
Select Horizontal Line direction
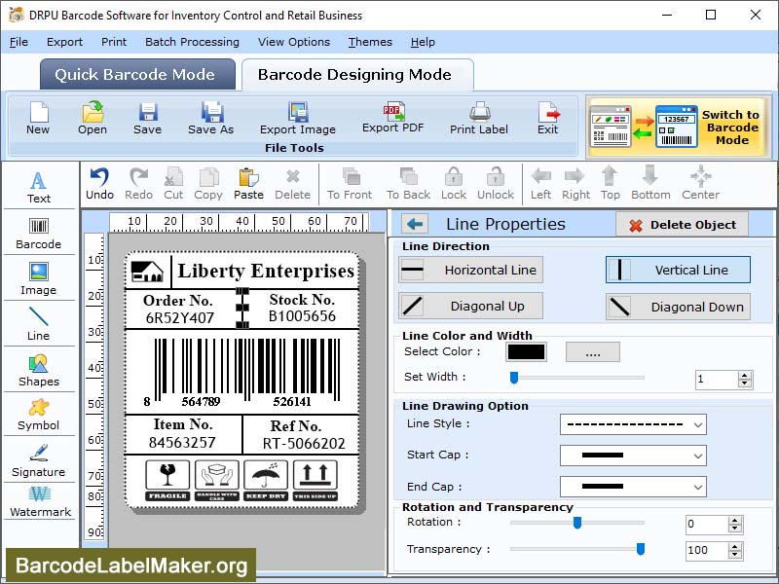(470, 270)
